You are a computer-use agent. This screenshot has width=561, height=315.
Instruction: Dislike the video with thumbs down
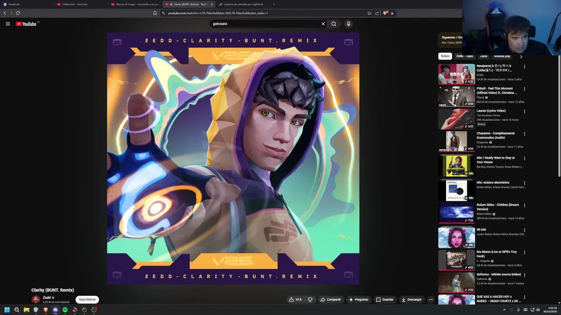[x=310, y=300]
